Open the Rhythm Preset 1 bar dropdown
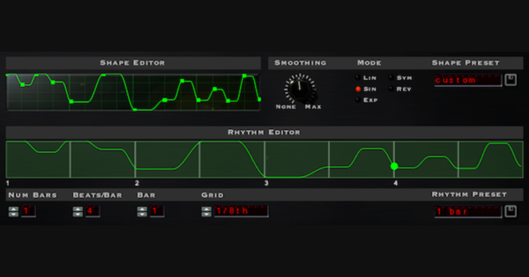Image resolution: width=529 pixels, height=277 pixels. (x=468, y=211)
